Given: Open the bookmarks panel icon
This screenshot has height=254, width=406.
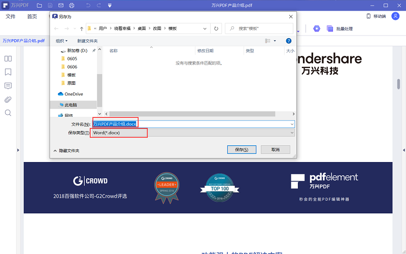Looking at the screenshot, I should pos(8,72).
